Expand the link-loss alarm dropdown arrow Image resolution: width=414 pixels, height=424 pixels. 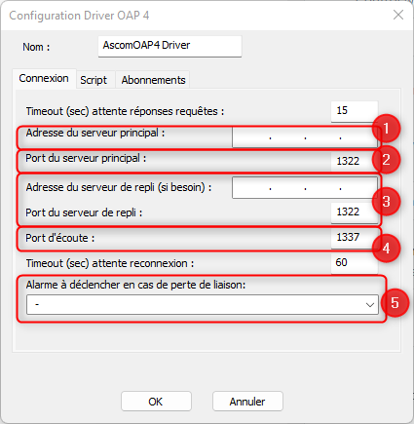(x=370, y=305)
